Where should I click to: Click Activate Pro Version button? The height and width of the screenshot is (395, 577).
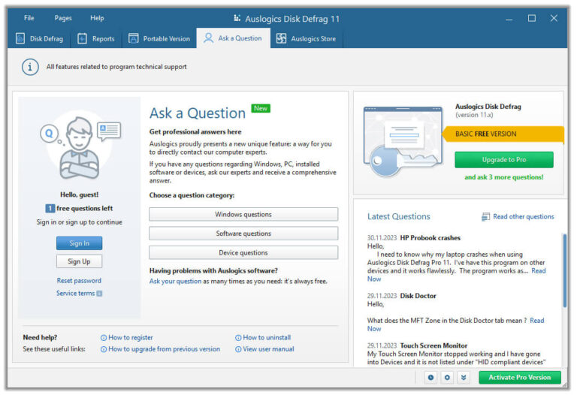520,378
